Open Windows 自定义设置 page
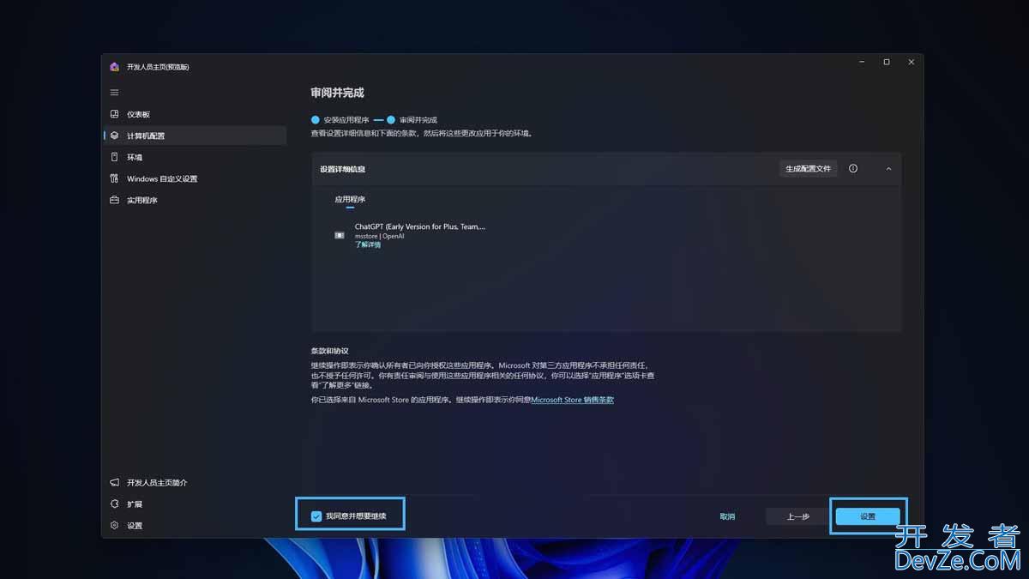1029x579 pixels. click(195, 178)
